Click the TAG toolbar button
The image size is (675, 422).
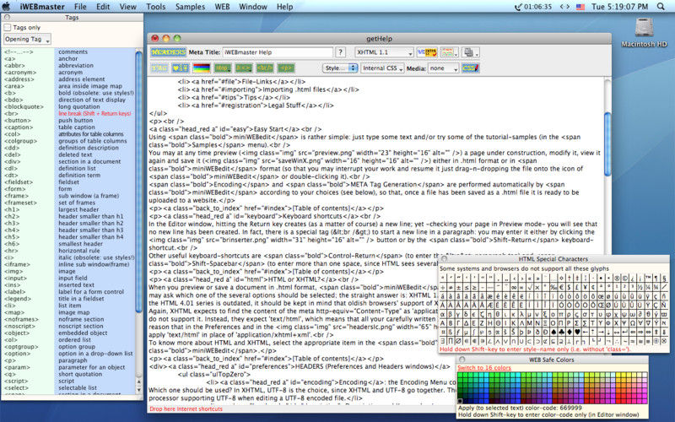pos(159,68)
